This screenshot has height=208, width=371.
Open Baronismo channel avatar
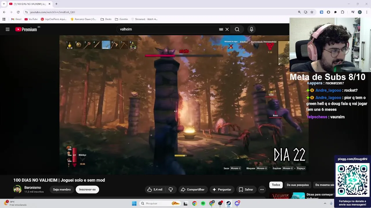click(x=17, y=189)
